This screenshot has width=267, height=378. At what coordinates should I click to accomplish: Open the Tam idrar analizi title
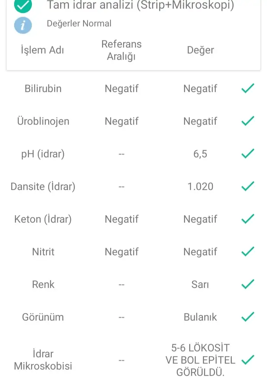click(x=140, y=6)
